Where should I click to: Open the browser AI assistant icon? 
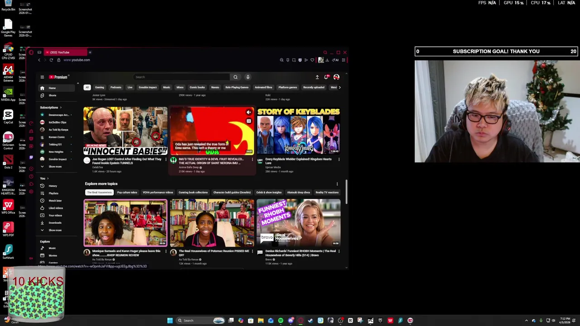[x=336, y=60]
